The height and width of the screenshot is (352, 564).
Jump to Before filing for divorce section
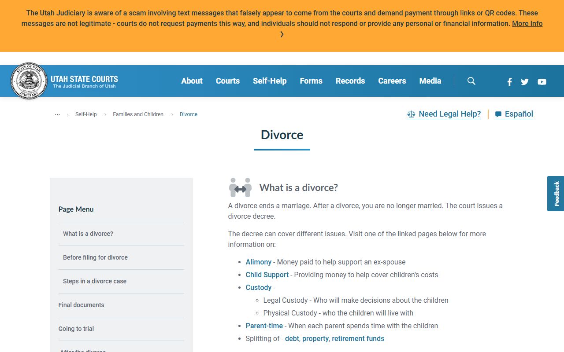point(95,257)
